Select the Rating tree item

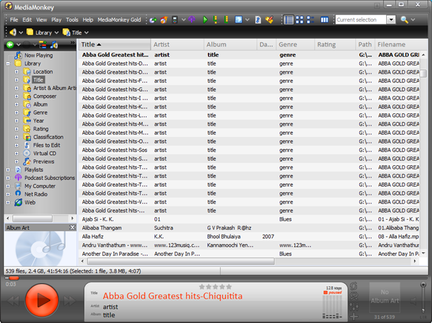(x=40, y=129)
